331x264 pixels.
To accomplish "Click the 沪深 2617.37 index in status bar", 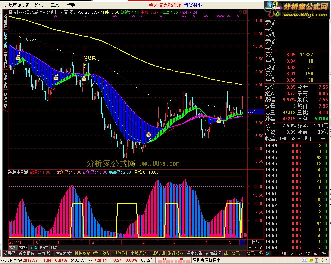I will click(x=26, y=260).
